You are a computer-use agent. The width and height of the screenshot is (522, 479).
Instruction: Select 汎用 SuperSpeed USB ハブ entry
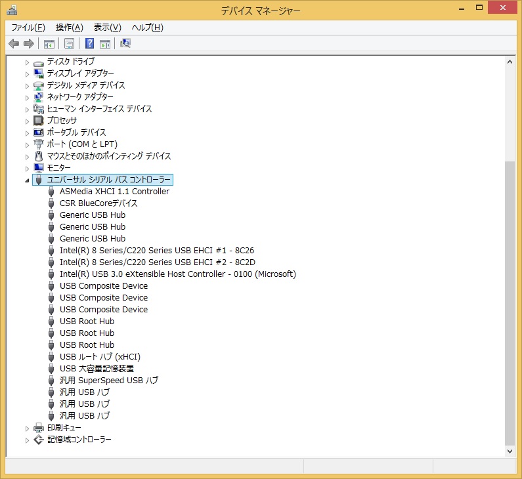click(x=109, y=381)
